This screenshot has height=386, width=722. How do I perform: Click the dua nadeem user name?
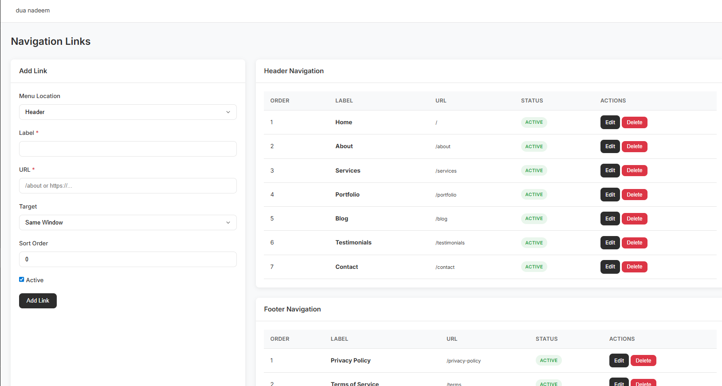pyautogui.click(x=33, y=11)
